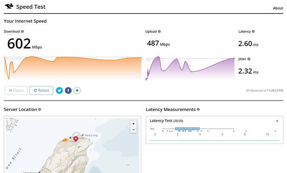The width and height of the screenshot is (287, 173).
Task: Click the download results icon
Action: click(x=77, y=90)
